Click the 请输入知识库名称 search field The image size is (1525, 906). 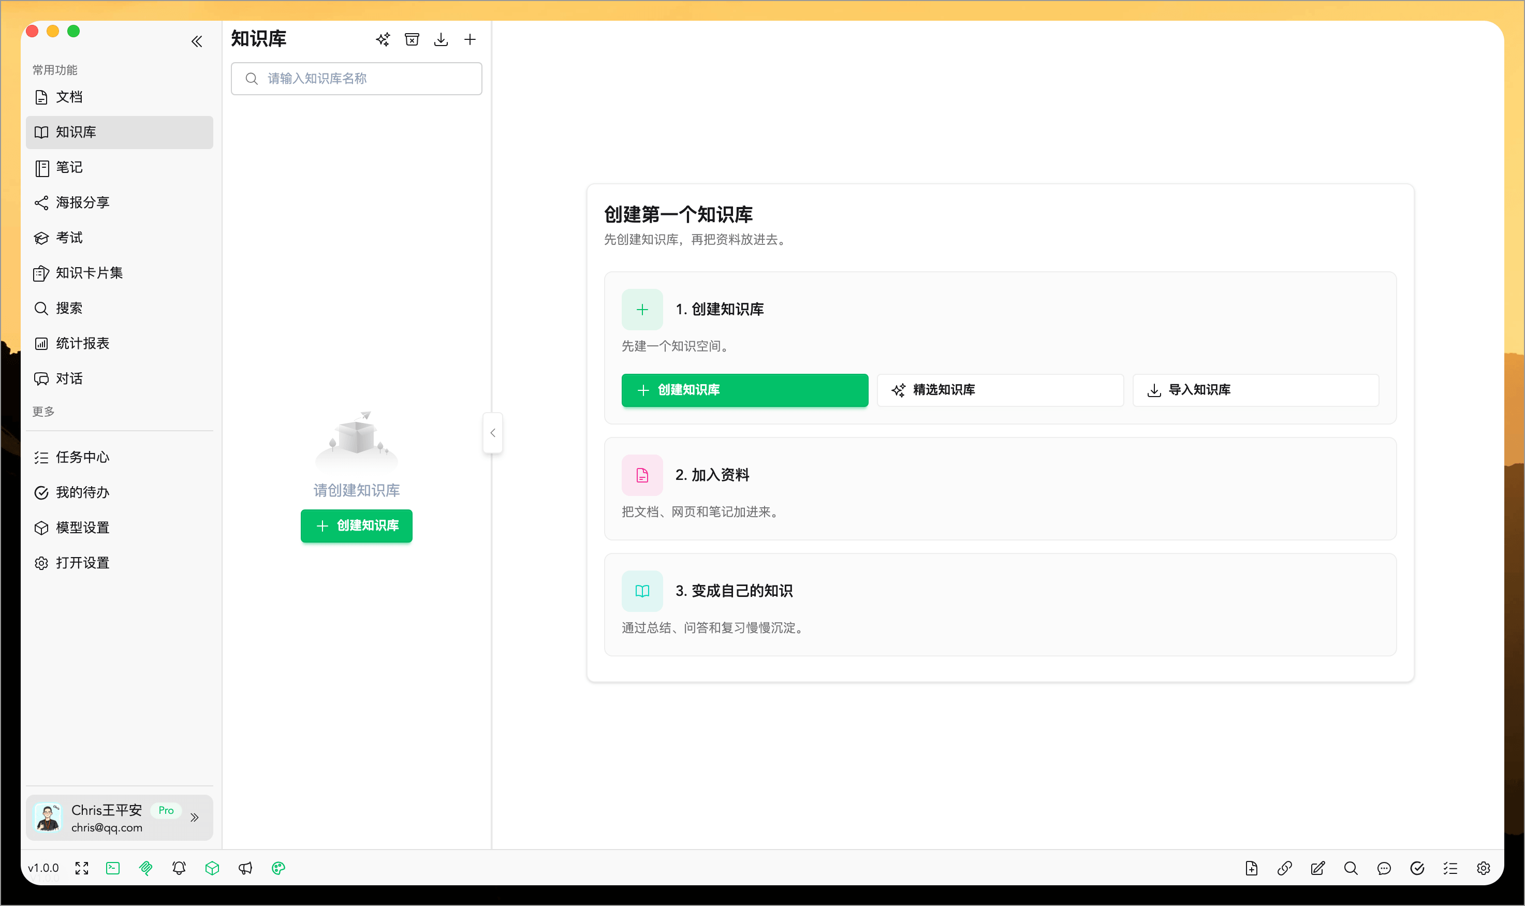[x=356, y=78]
